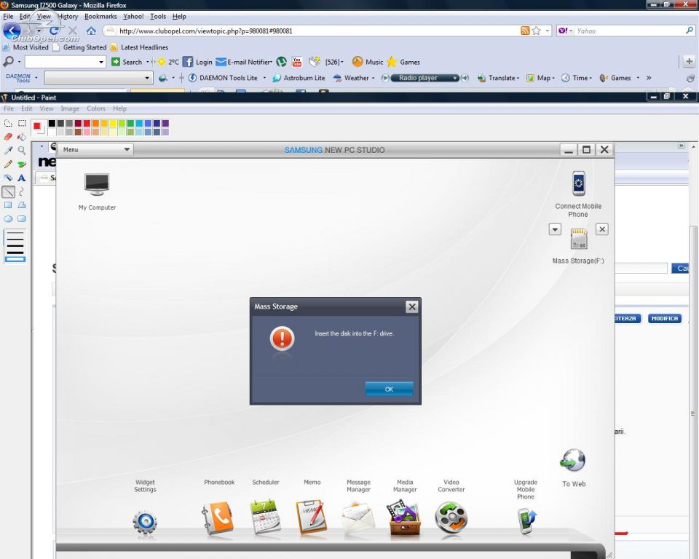Open the Latest Headlines bookmark

point(139,47)
